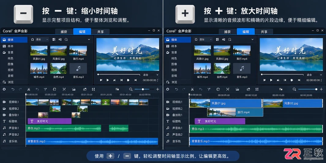Screen dimensions: 326x163
Task: Jump to end in right preview controls
Action: [299, 80]
